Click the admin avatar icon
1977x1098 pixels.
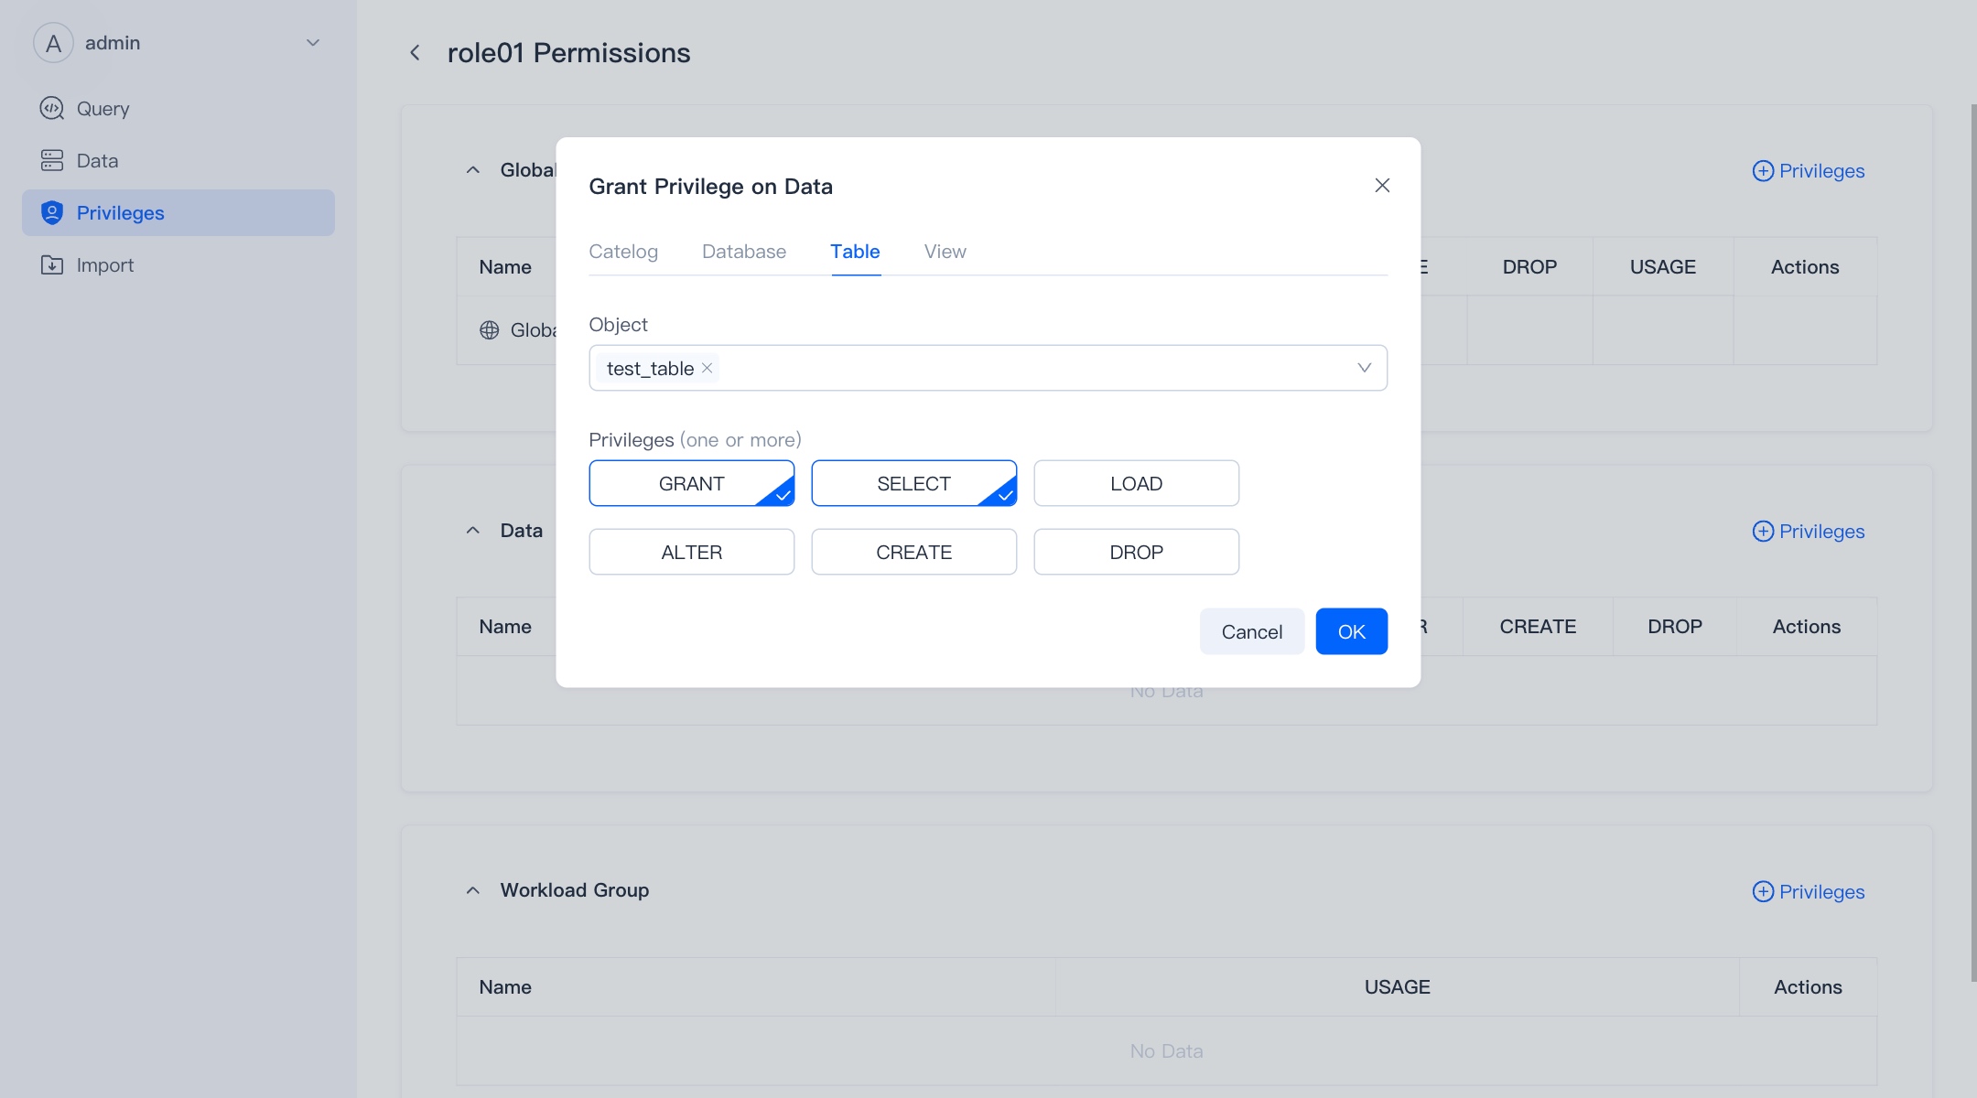click(53, 43)
